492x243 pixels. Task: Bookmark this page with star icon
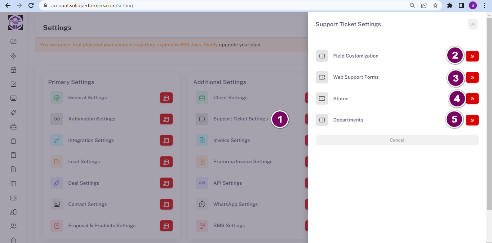(435, 5)
